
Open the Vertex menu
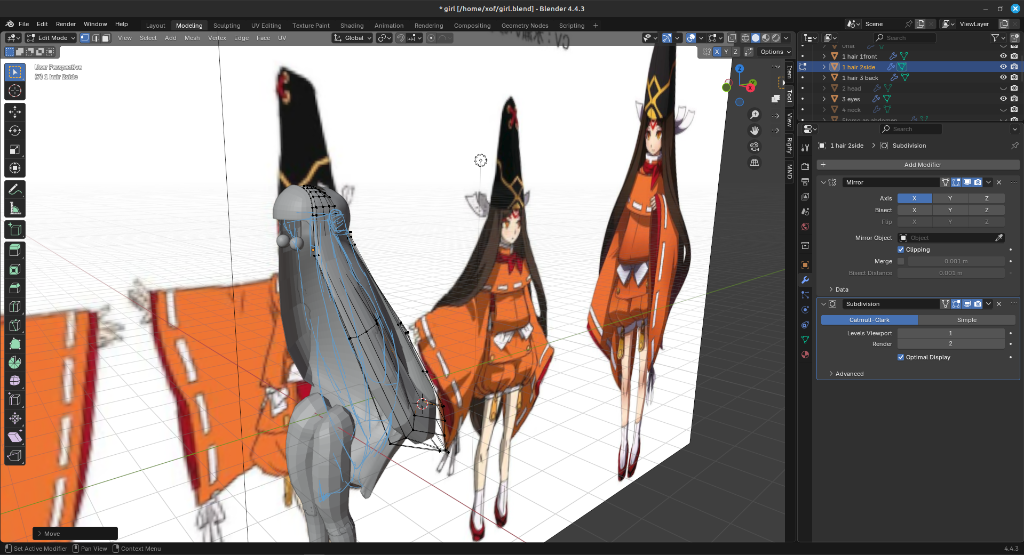coord(217,38)
